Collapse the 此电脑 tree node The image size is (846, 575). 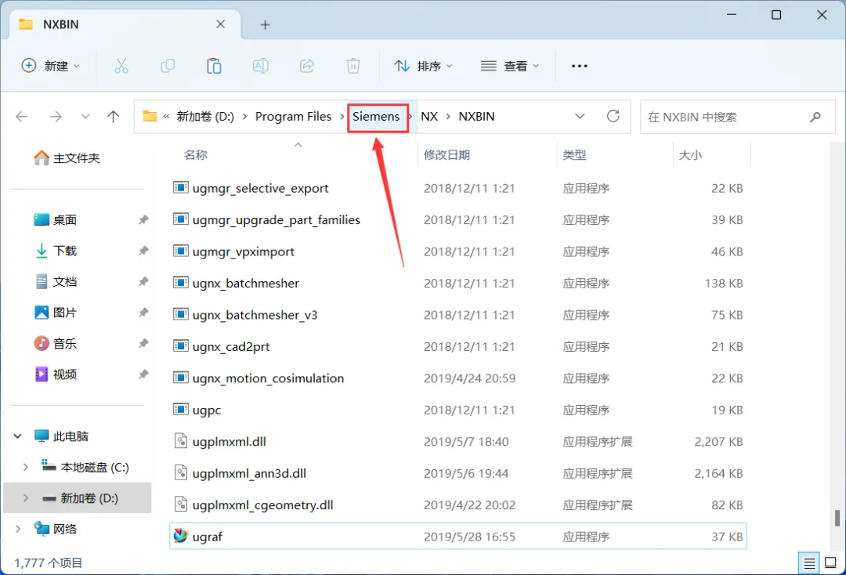[18, 436]
